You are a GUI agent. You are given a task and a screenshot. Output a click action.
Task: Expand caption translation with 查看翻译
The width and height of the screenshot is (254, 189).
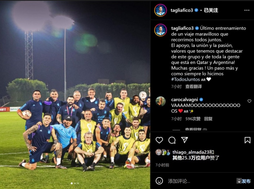194,86
